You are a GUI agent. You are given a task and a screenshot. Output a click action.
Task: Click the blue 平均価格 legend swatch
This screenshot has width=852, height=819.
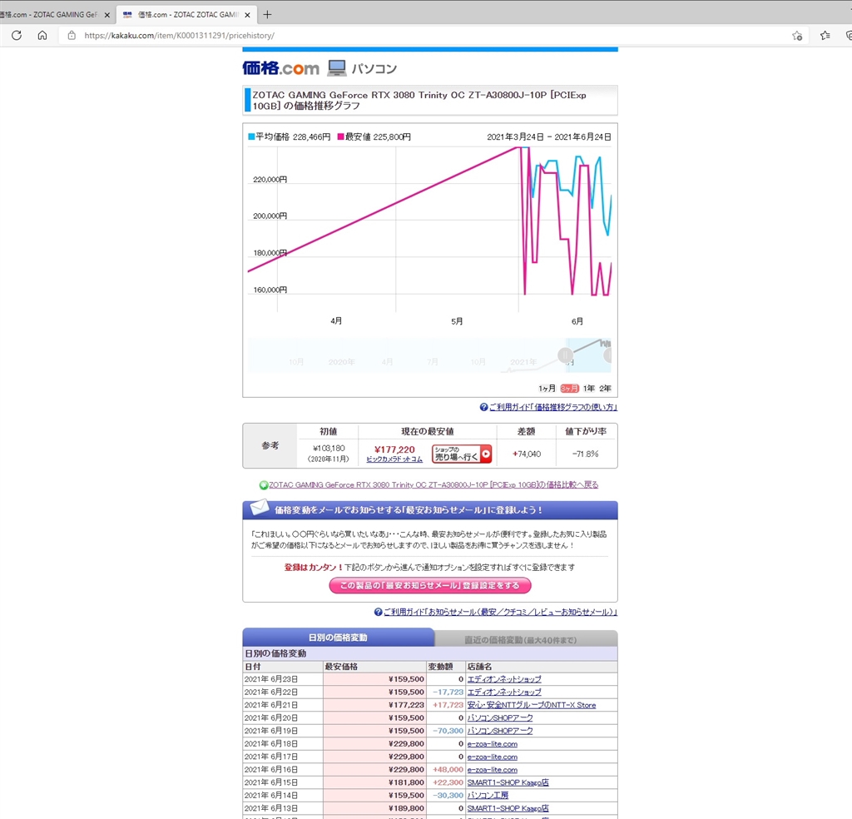click(x=251, y=137)
